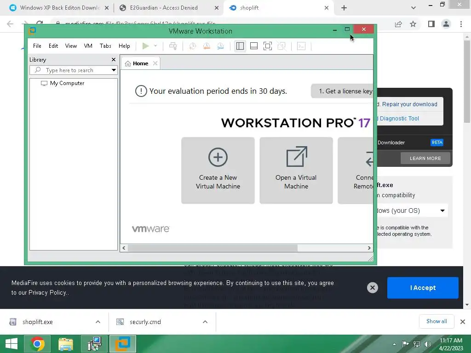
Task: Click Show all downloads
Action: click(437, 321)
